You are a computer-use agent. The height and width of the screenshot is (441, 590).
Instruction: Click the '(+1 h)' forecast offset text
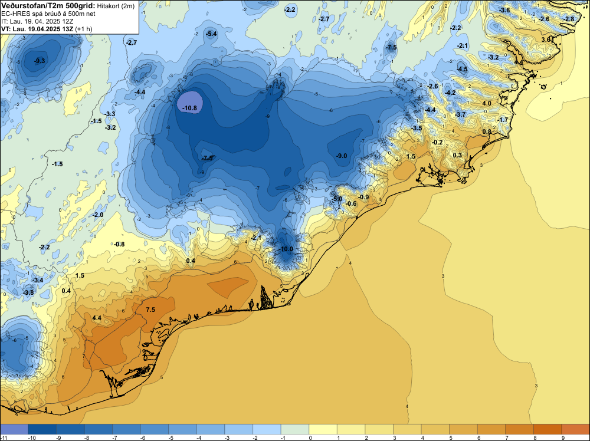click(84, 29)
